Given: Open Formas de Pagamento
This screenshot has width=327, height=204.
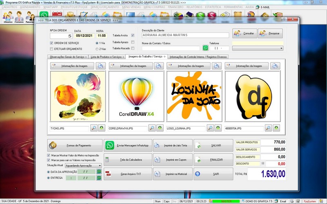Looking at the screenshot, I should pos(75,145).
